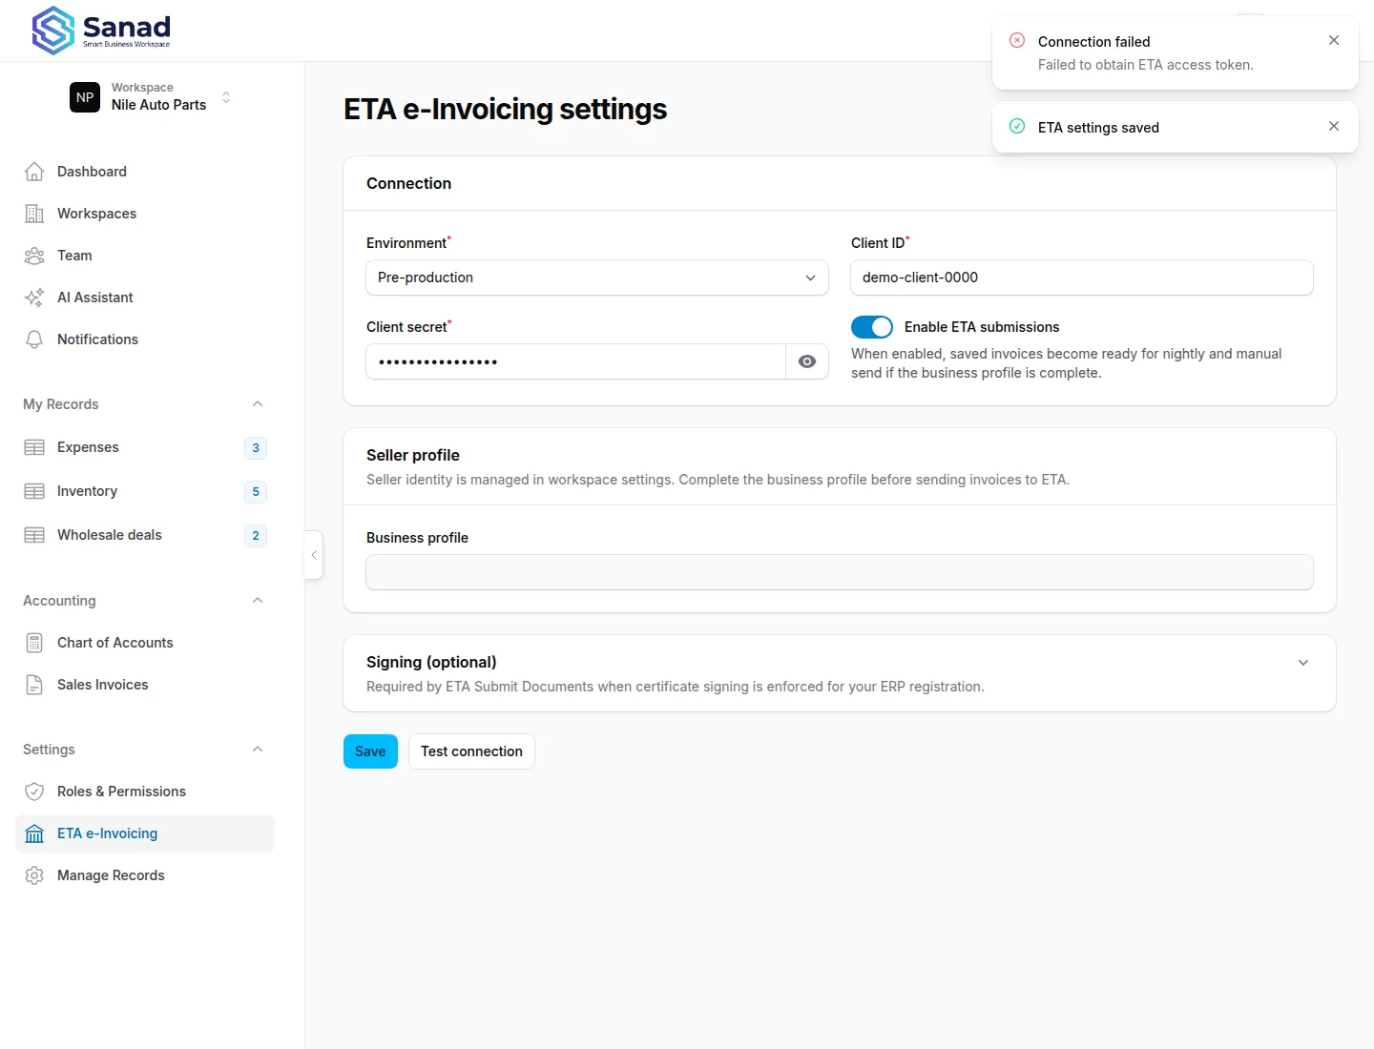Click the Team people icon
Viewport: 1374px width, 1049px height.
pos(34,256)
